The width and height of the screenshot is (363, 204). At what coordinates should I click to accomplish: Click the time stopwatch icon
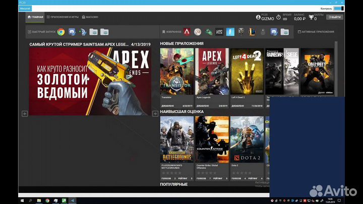pyautogui.click(x=278, y=17)
